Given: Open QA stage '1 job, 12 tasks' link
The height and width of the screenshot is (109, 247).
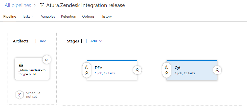Looking at the screenshot, I should (x=185, y=73).
